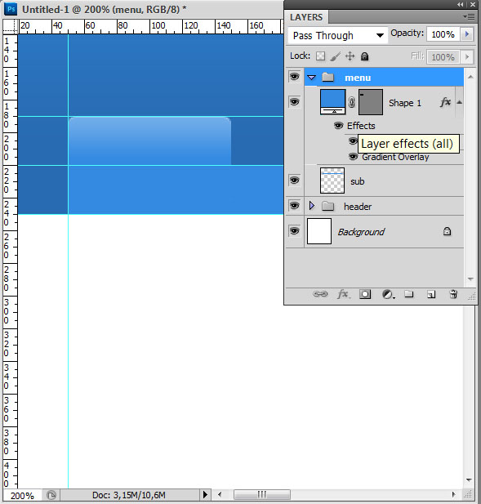Click the sub layer thumbnail

coord(332,181)
